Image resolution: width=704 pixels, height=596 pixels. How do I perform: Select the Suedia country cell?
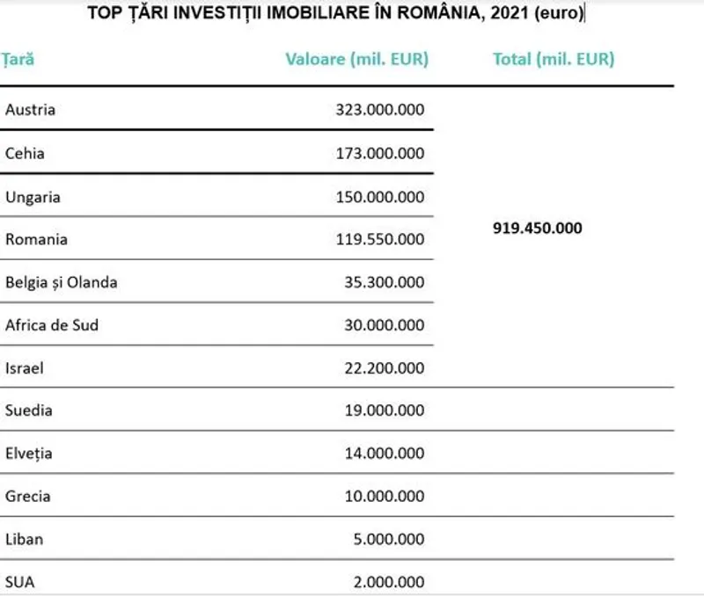(x=29, y=411)
